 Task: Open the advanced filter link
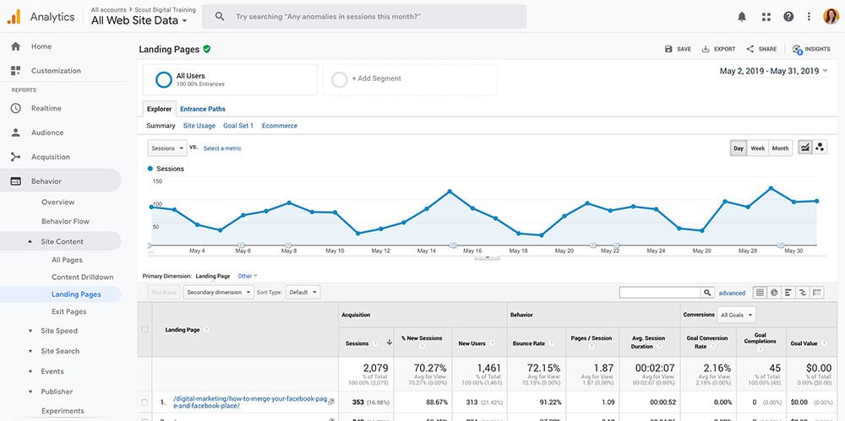point(732,293)
